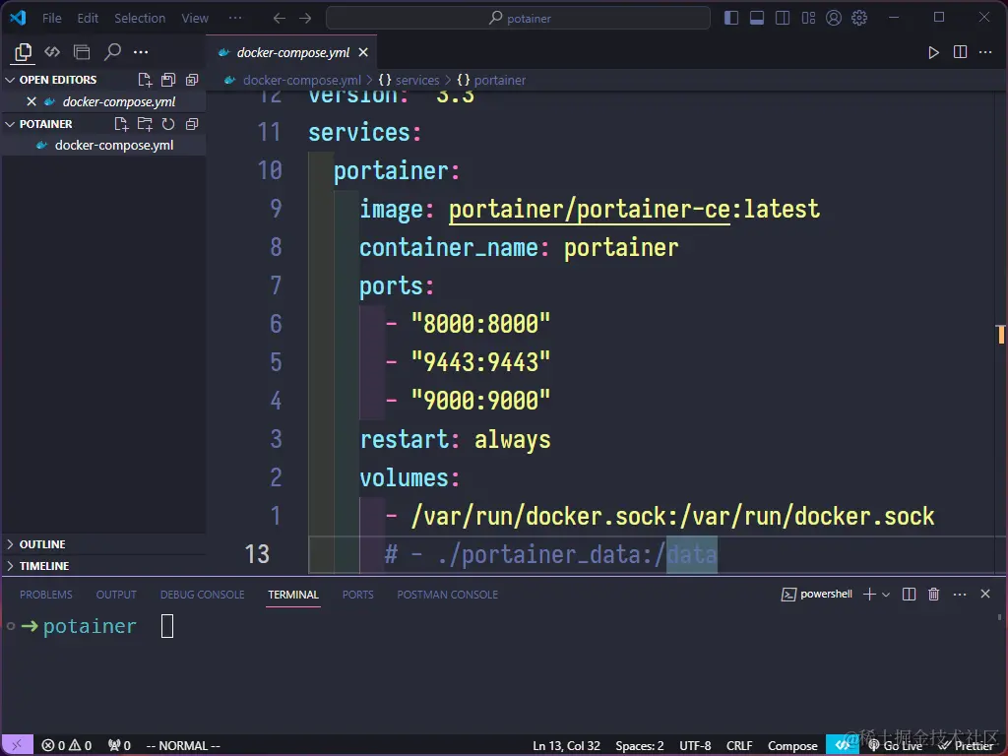
Task: Switch to the DEBUG CONSOLE tab
Action: coord(202,594)
